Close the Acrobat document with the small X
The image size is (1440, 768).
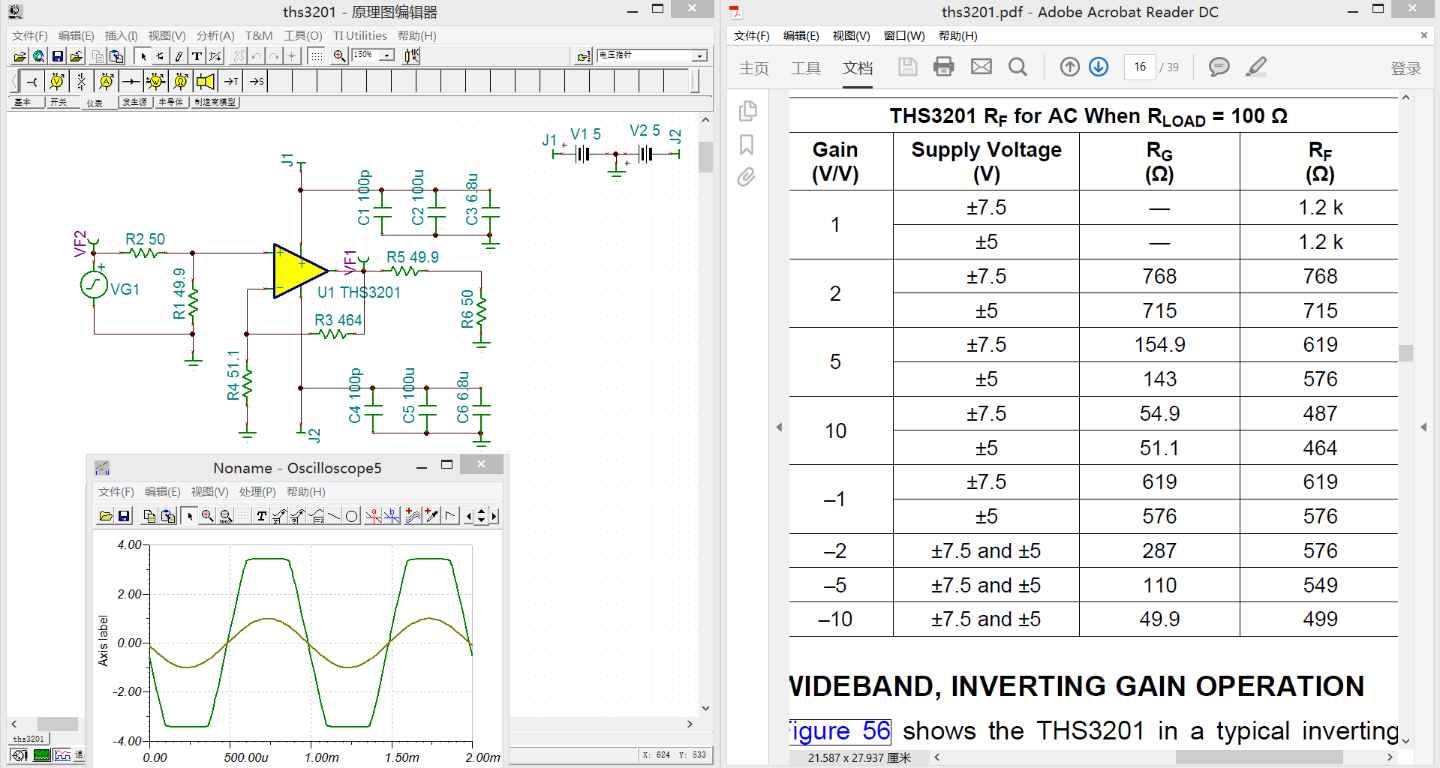[1423, 36]
